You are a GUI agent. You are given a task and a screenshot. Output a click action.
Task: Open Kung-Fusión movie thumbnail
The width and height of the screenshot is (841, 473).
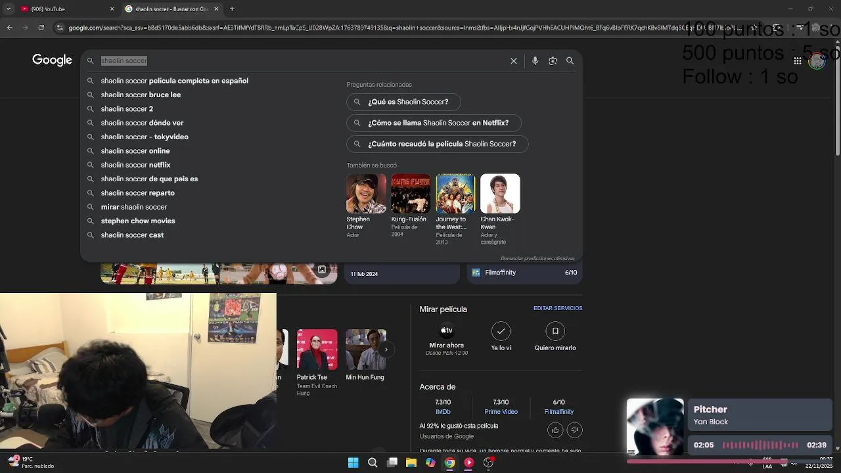point(411,194)
